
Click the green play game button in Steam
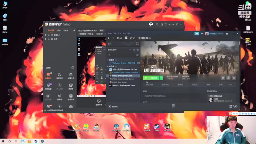[x=151, y=78]
